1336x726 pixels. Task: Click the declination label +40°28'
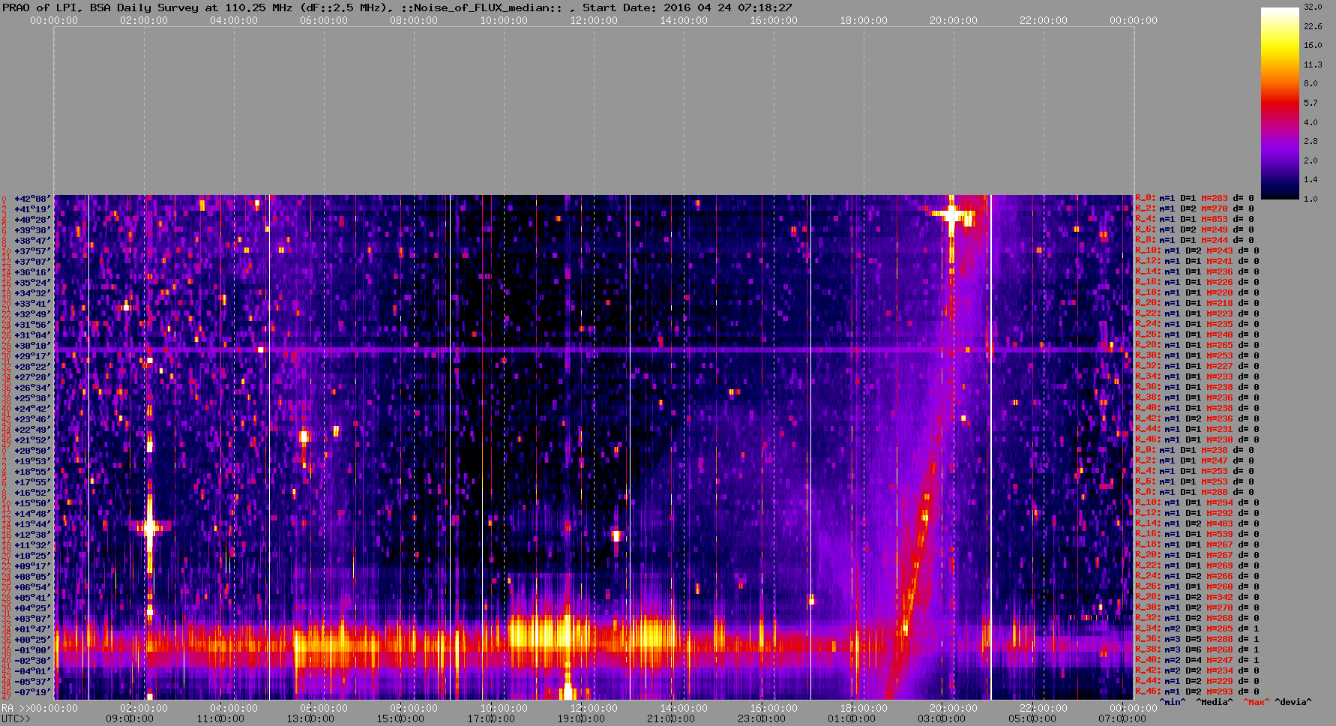[32, 220]
